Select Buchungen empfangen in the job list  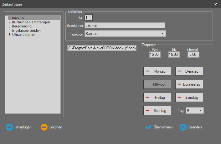coord(29,22)
